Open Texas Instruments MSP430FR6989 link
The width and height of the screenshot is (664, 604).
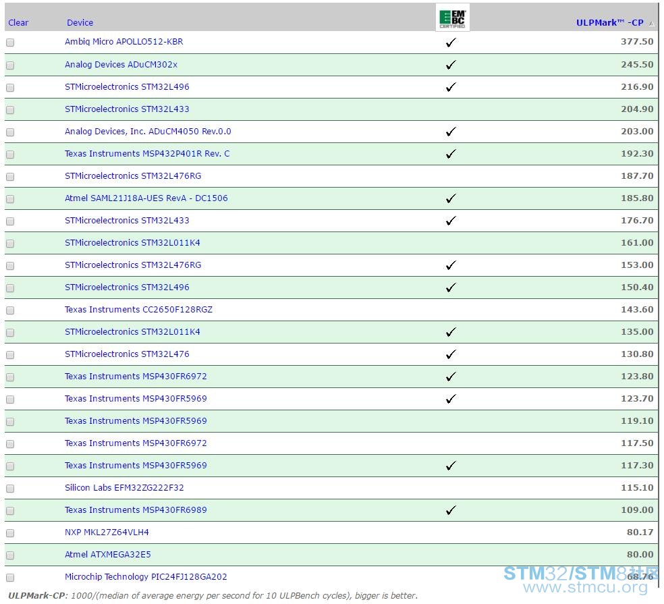tap(136, 510)
